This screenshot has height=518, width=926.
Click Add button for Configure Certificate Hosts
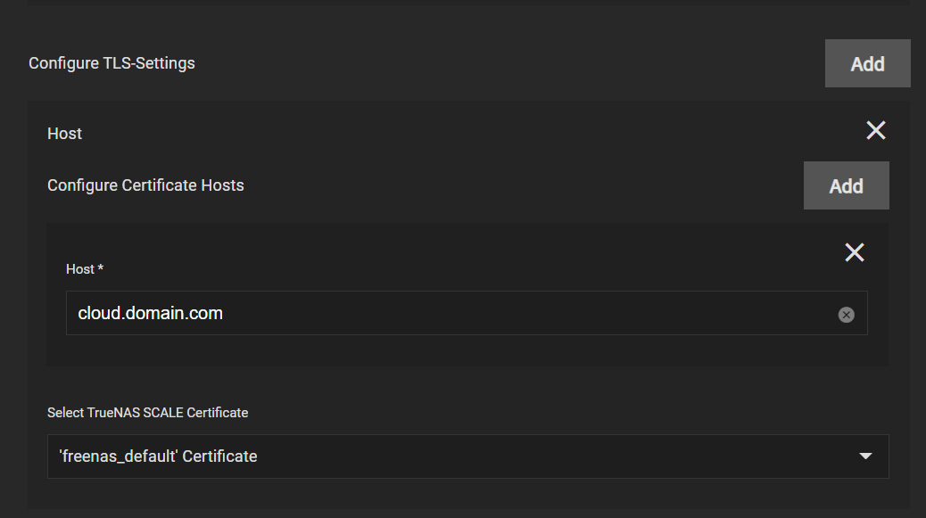[x=846, y=185]
